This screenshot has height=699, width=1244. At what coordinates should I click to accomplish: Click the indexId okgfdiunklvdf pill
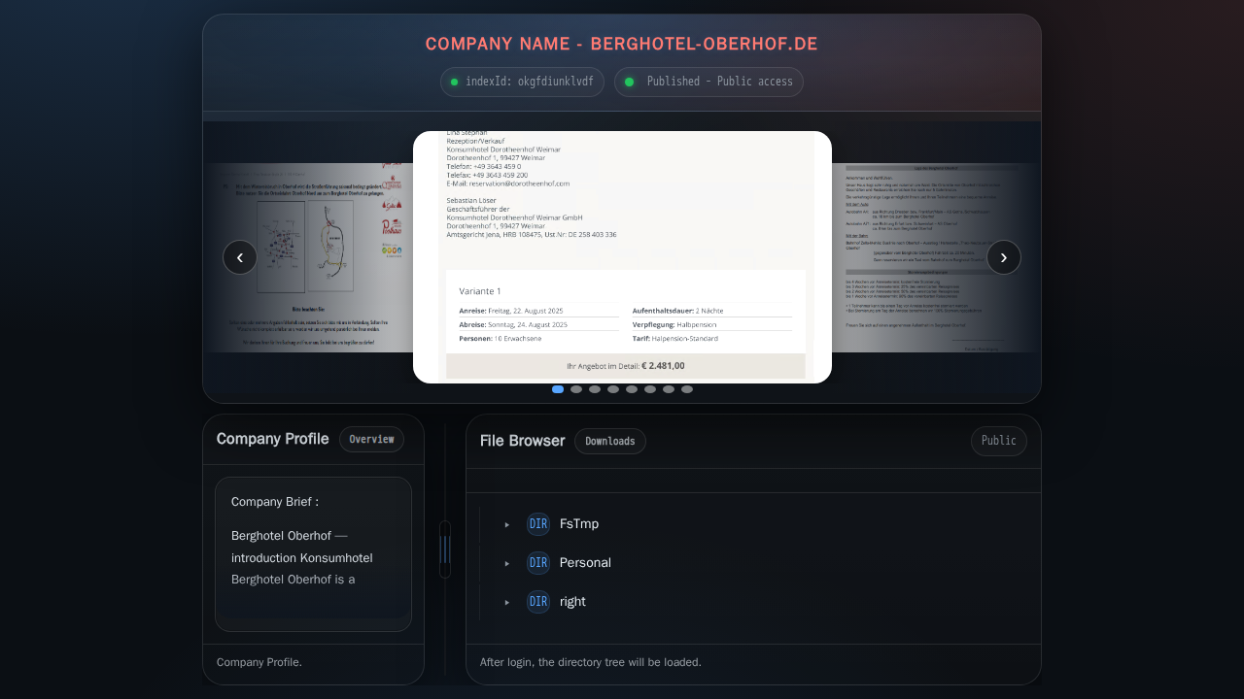click(522, 82)
